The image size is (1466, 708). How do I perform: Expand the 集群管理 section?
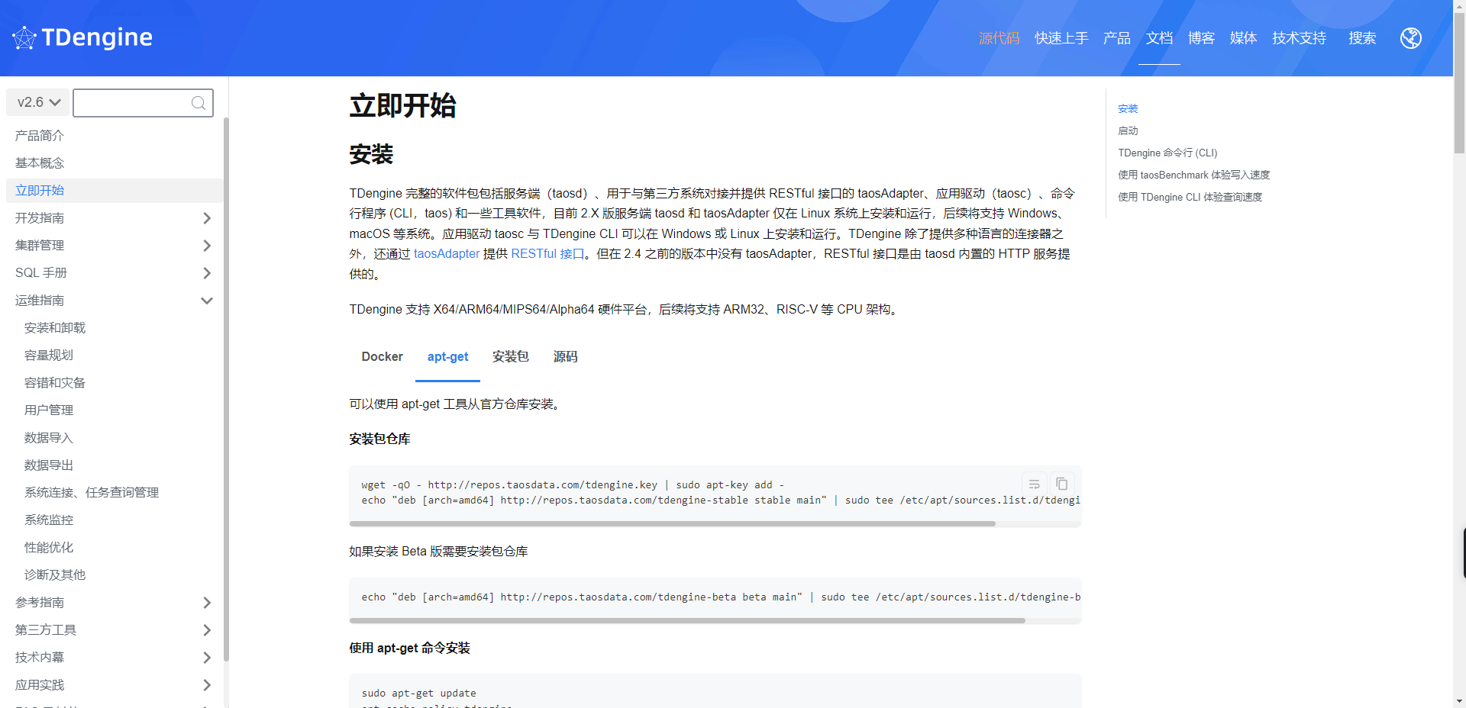(206, 246)
